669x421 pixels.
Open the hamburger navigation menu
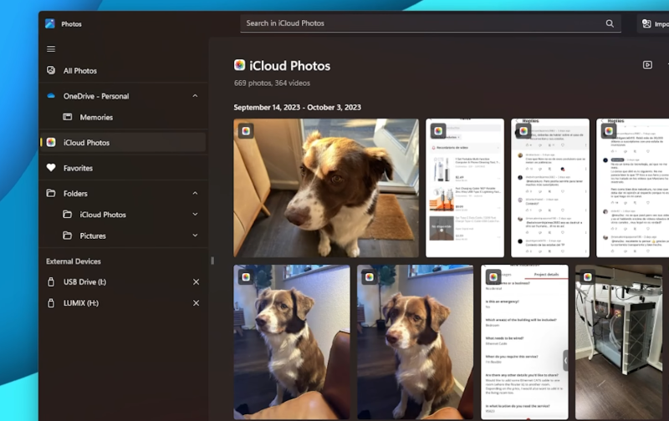coord(51,49)
